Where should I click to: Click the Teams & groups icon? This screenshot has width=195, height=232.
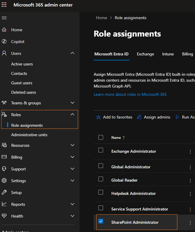[4, 103]
